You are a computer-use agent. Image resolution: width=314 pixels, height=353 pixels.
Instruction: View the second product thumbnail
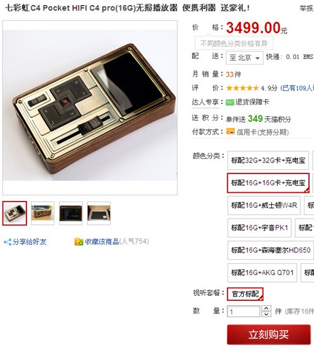(x=43, y=213)
